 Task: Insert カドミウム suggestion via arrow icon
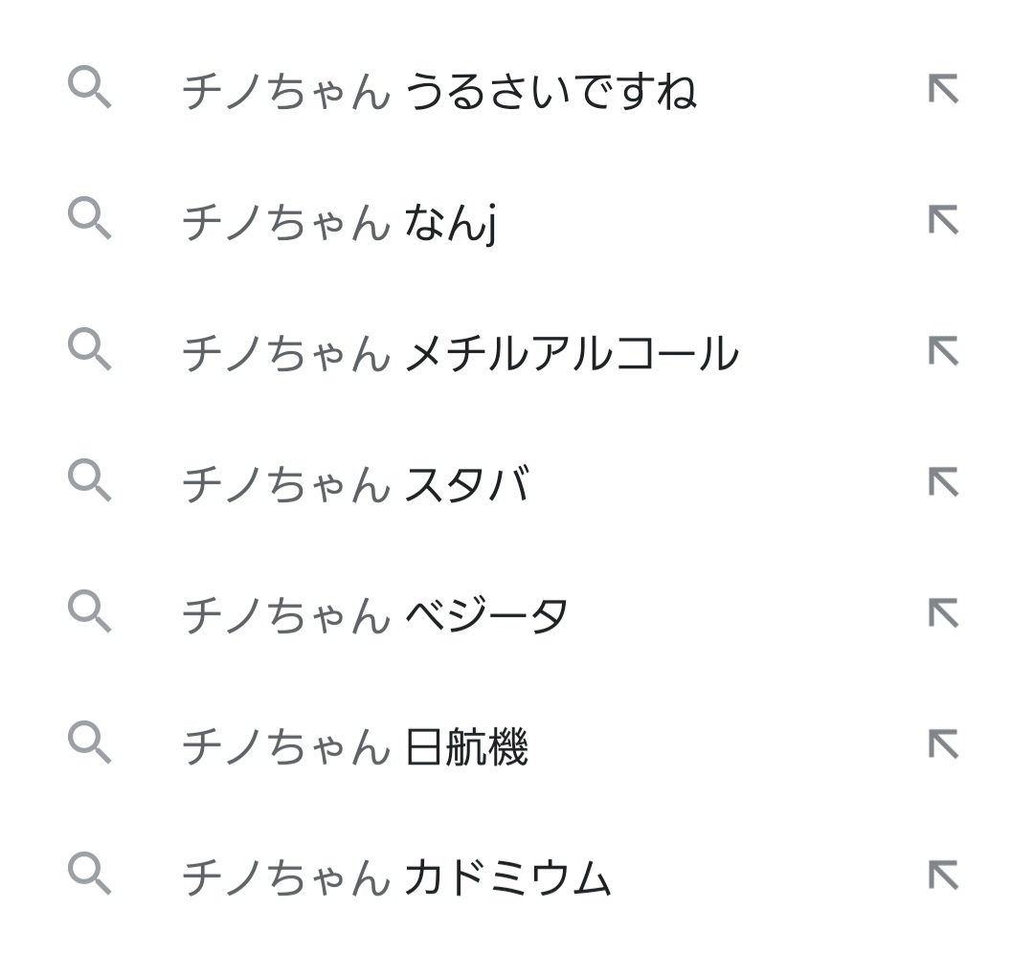point(943,877)
